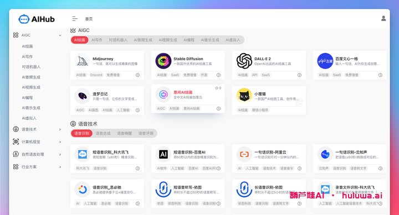Image resolution: width=399 pixels, height=215 pixels.
Task: Click the 小狸猫 black cat logo
Action: pyautogui.click(x=244, y=96)
